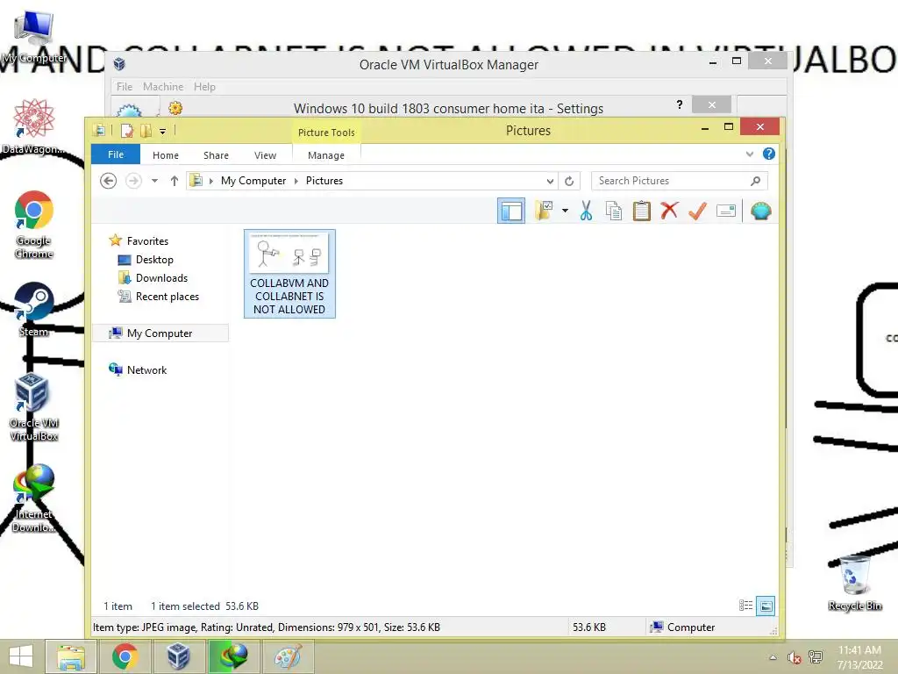The image size is (898, 674).
Task: Open the address bar history dropdown
Action: pyautogui.click(x=550, y=181)
